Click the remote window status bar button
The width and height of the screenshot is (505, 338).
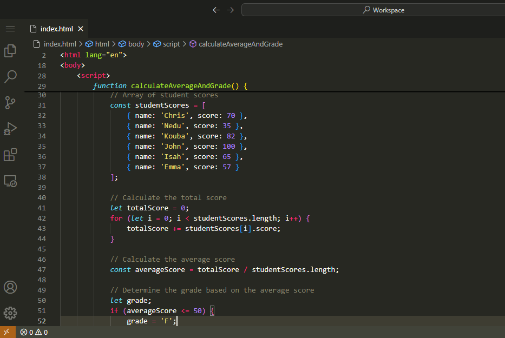(6, 332)
